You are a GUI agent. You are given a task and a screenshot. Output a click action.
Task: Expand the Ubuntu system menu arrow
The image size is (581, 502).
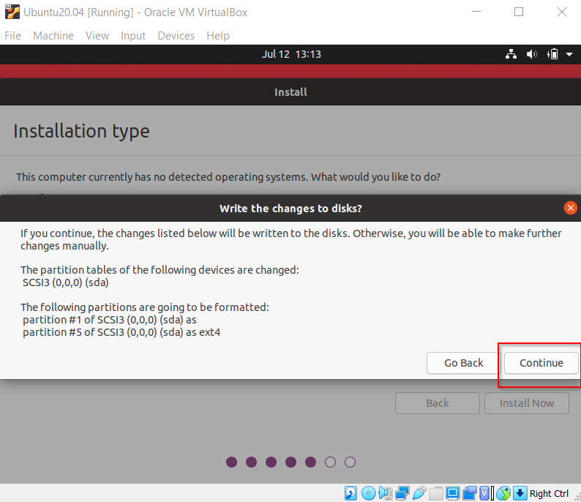(x=569, y=54)
